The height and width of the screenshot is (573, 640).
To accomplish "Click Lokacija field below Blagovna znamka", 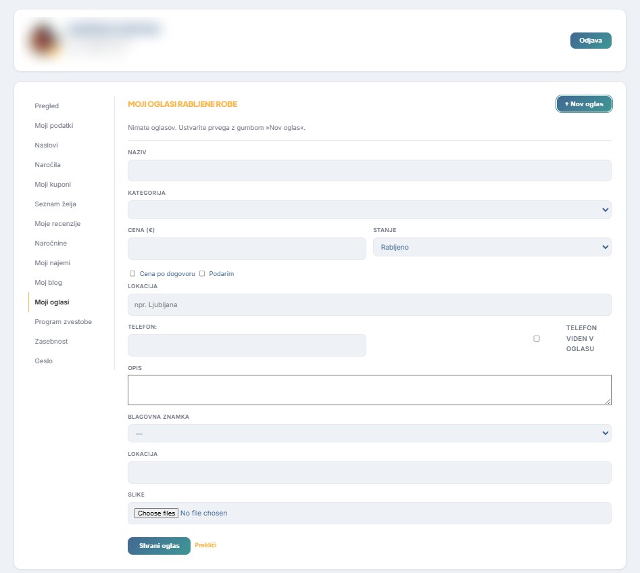I will coord(370,472).
